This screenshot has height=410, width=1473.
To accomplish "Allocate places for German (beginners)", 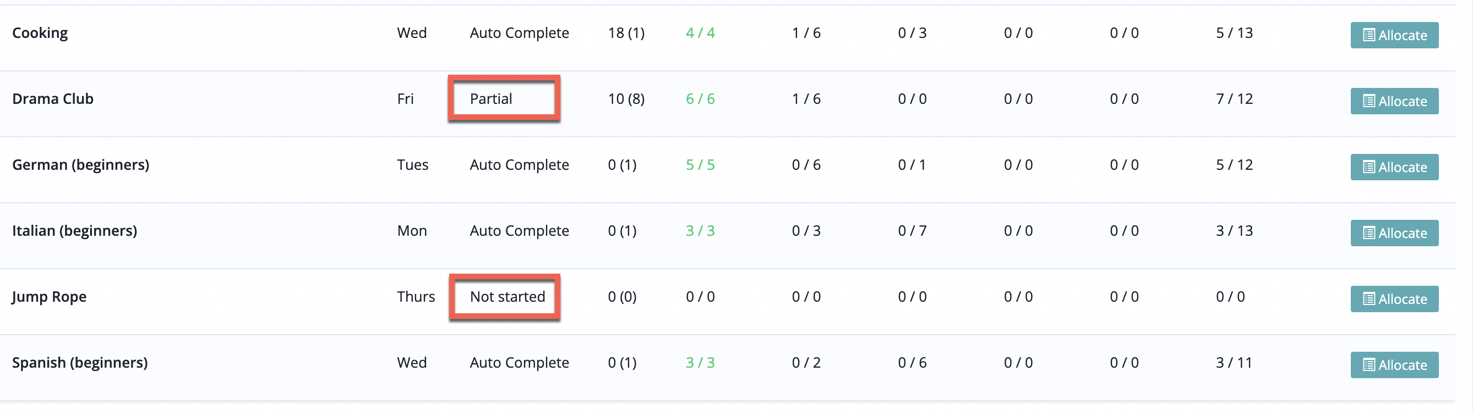I will pos(1394,167).
